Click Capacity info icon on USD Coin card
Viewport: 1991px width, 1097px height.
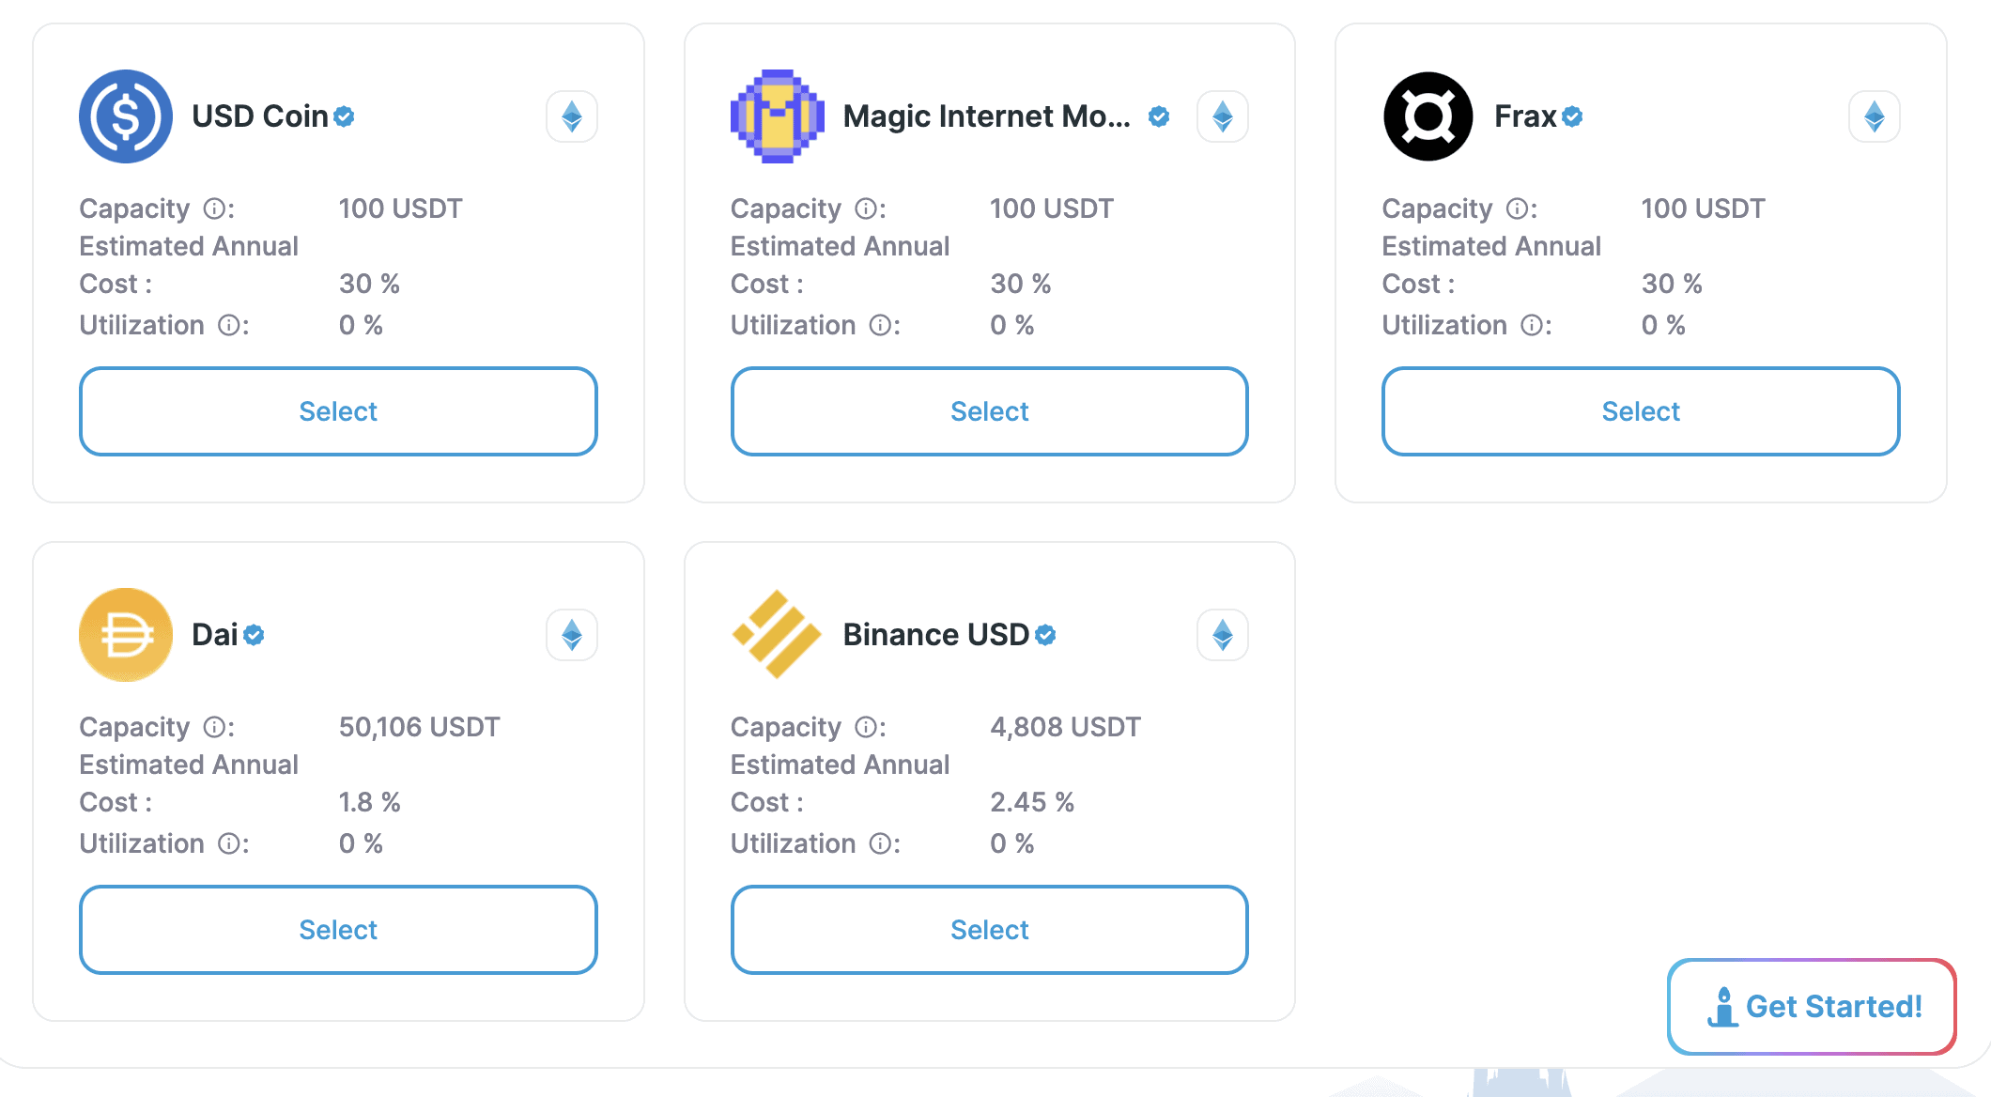pos(214,209)
